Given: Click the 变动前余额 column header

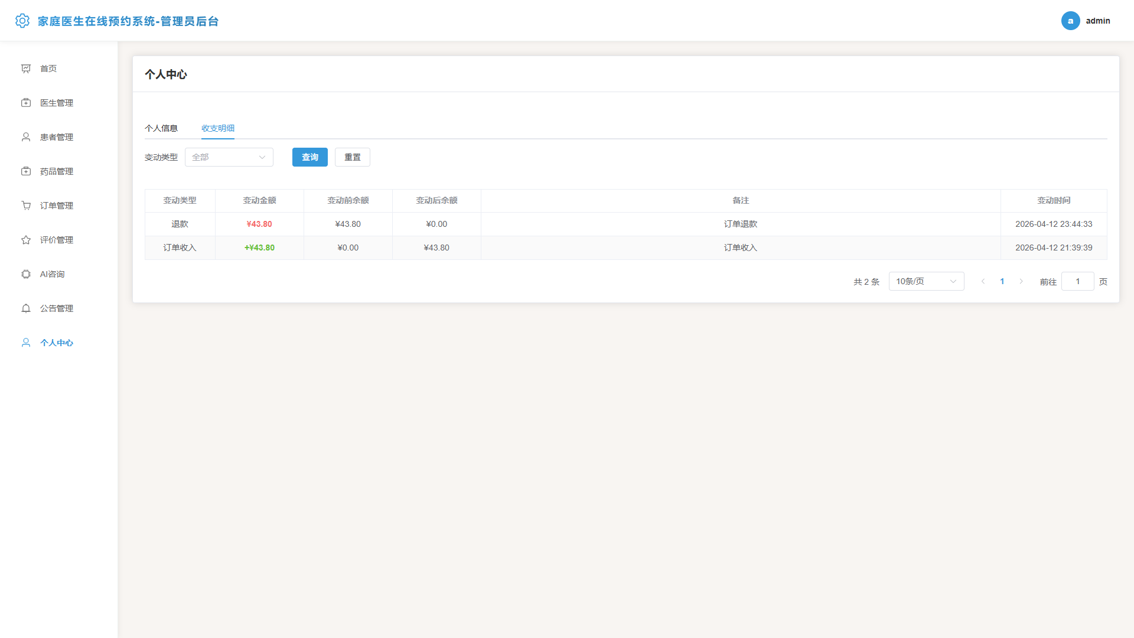Looking at the screenshot, I should pyautogui.click(x=348, y=201).
